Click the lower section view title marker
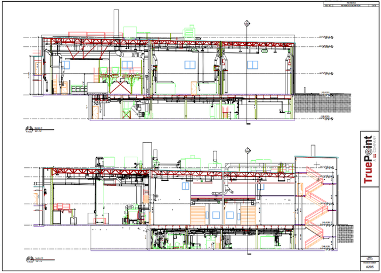Image resolution: width=381 pixels, height=273 pixels. click(x=30, y=260)
